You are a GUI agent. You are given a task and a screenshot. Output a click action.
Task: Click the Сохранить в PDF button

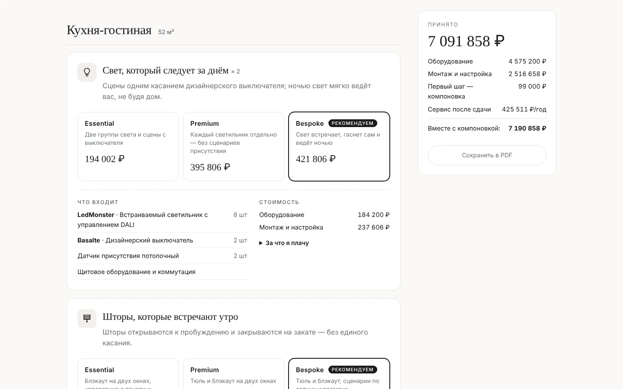[x=487, y=155]
